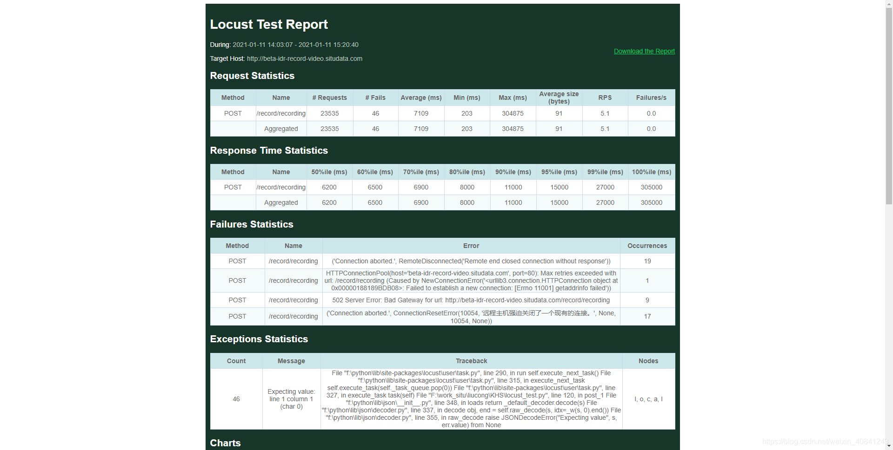Click the occurrences value 19

(x=647, y=261)
